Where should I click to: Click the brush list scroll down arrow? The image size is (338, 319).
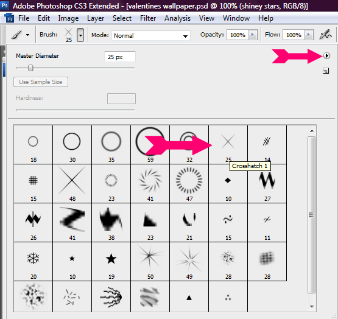312,306
